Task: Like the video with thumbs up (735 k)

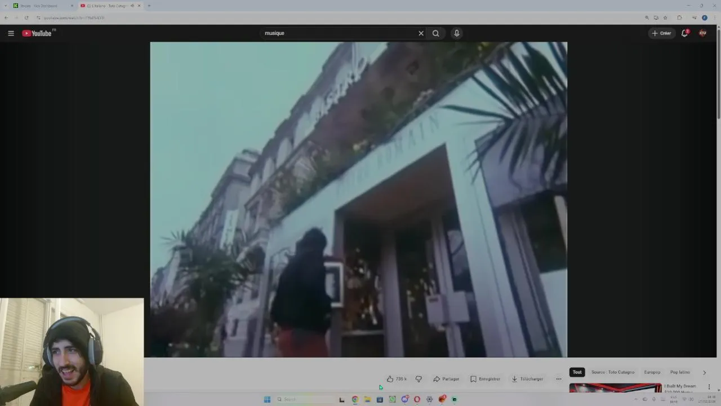Action: click(x=397, y=379)
